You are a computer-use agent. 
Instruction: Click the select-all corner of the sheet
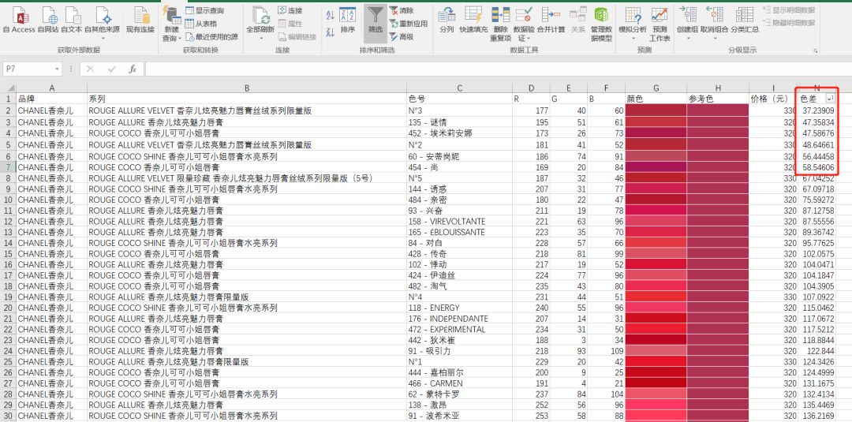click(x=8, y=88)
